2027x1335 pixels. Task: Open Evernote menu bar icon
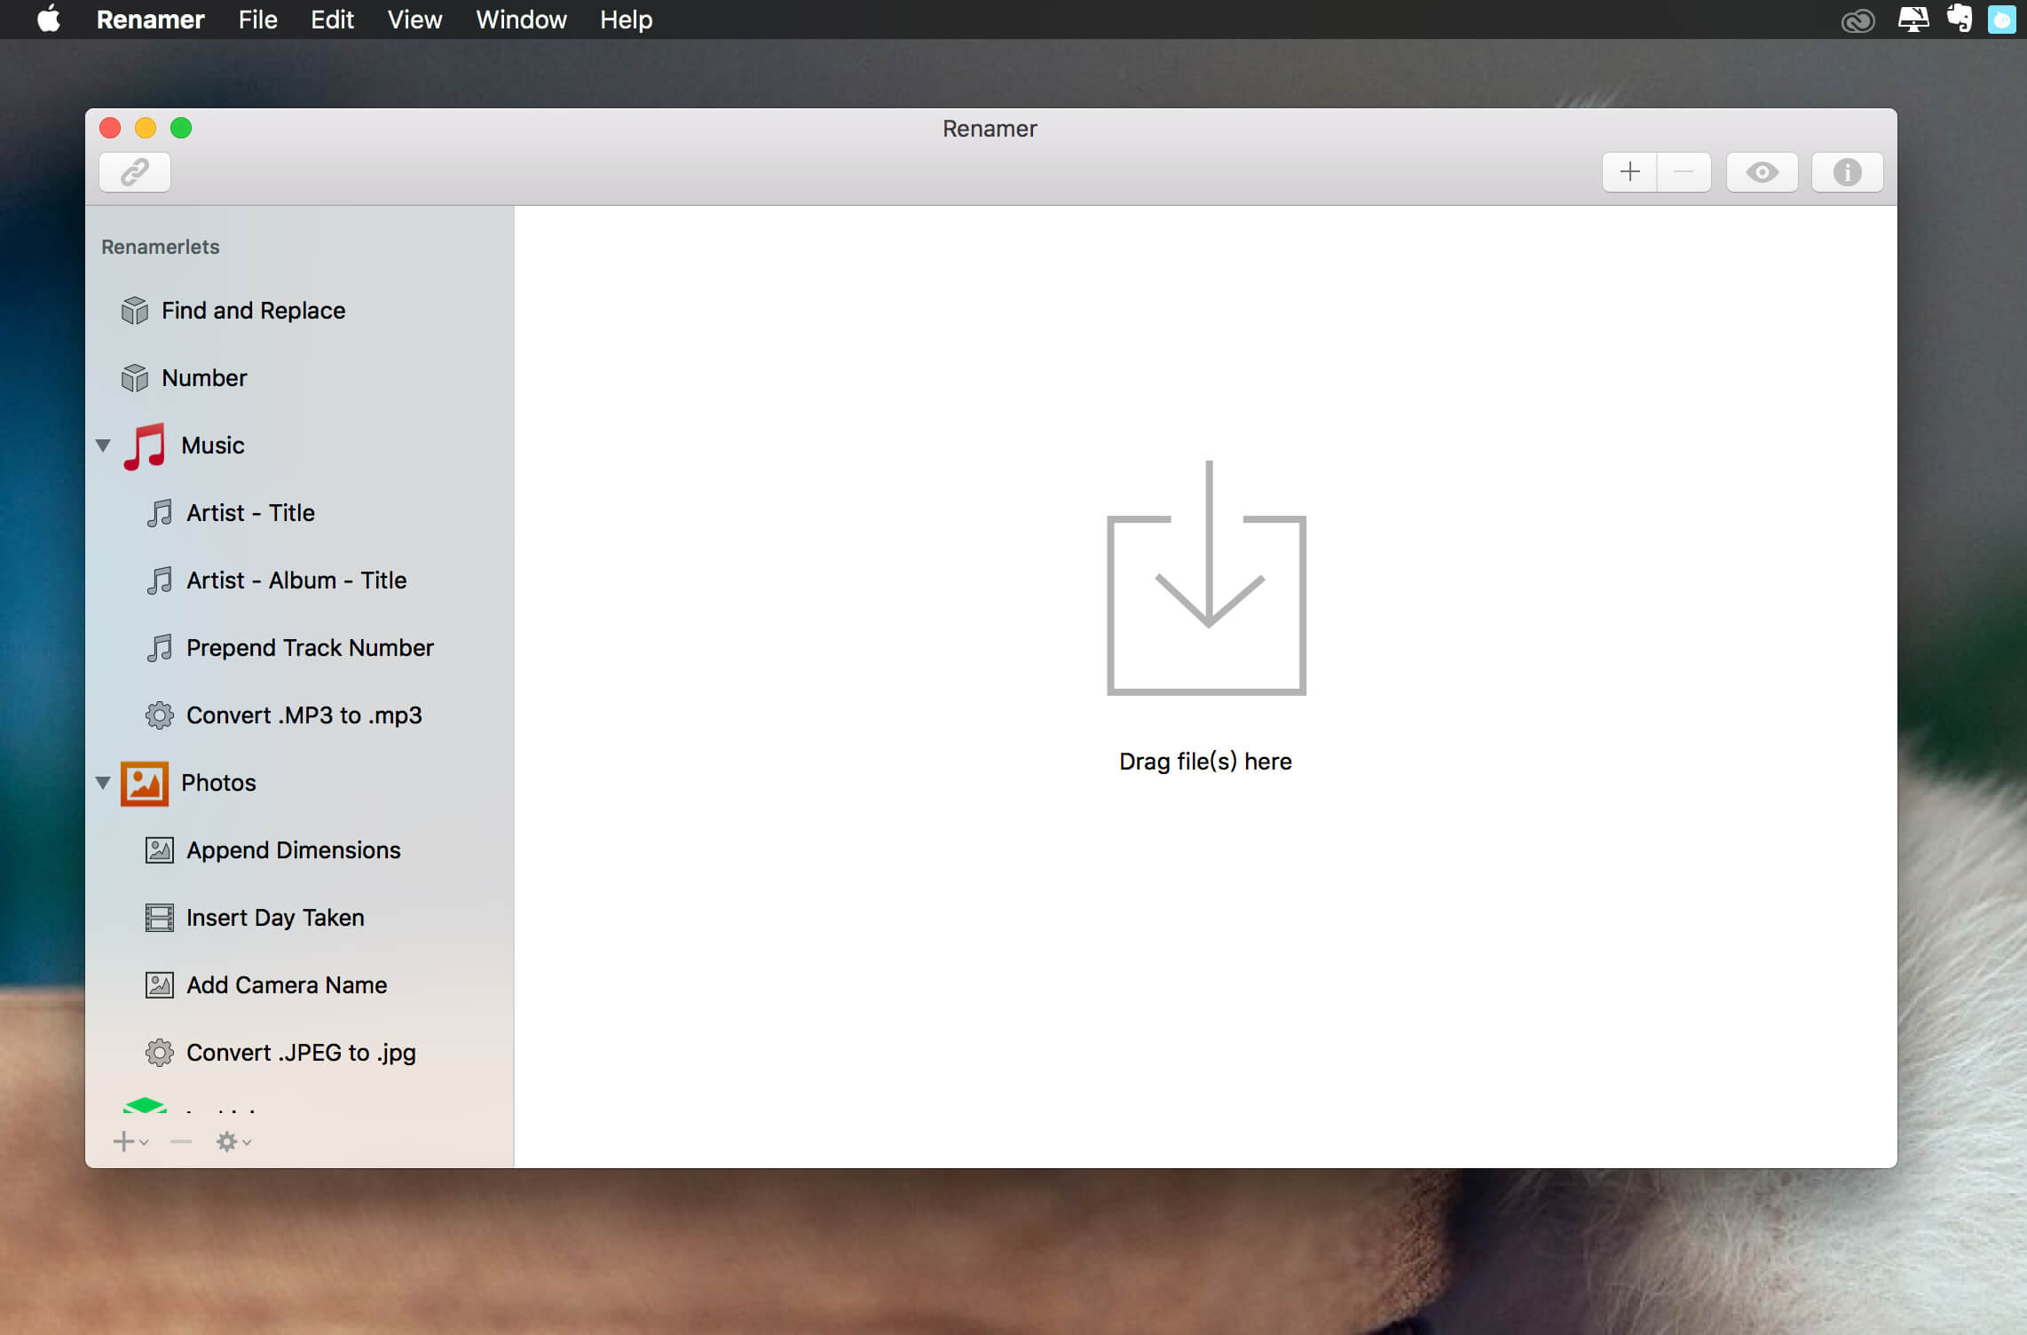click(1959, 19)
